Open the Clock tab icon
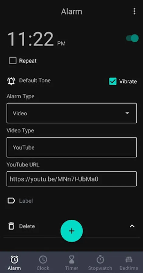Screen dimensions: 143x273 [43, 260]
